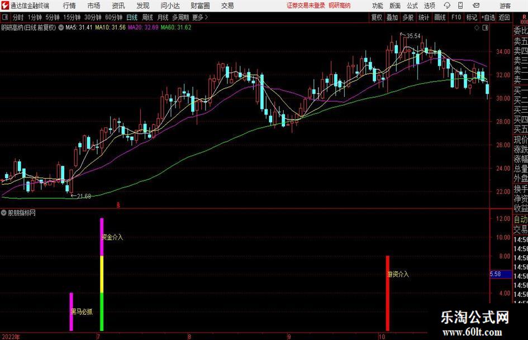The image size is (528, 340).
Task: Expand chart settings arrow beside 钢研高纳
Action: [61, 27]
